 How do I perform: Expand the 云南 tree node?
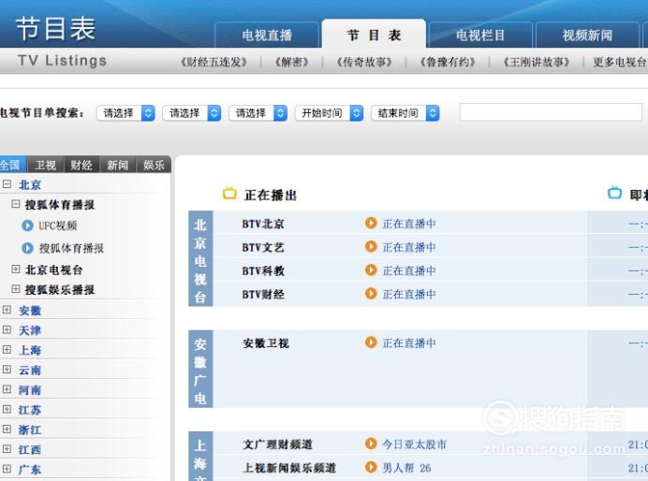[x=7, y=370]
